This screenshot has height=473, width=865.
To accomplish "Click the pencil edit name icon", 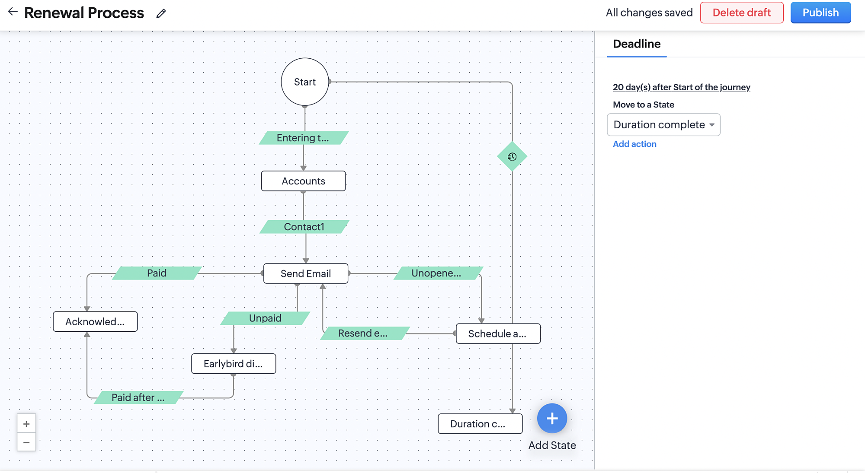I will [x=161, y=14].
